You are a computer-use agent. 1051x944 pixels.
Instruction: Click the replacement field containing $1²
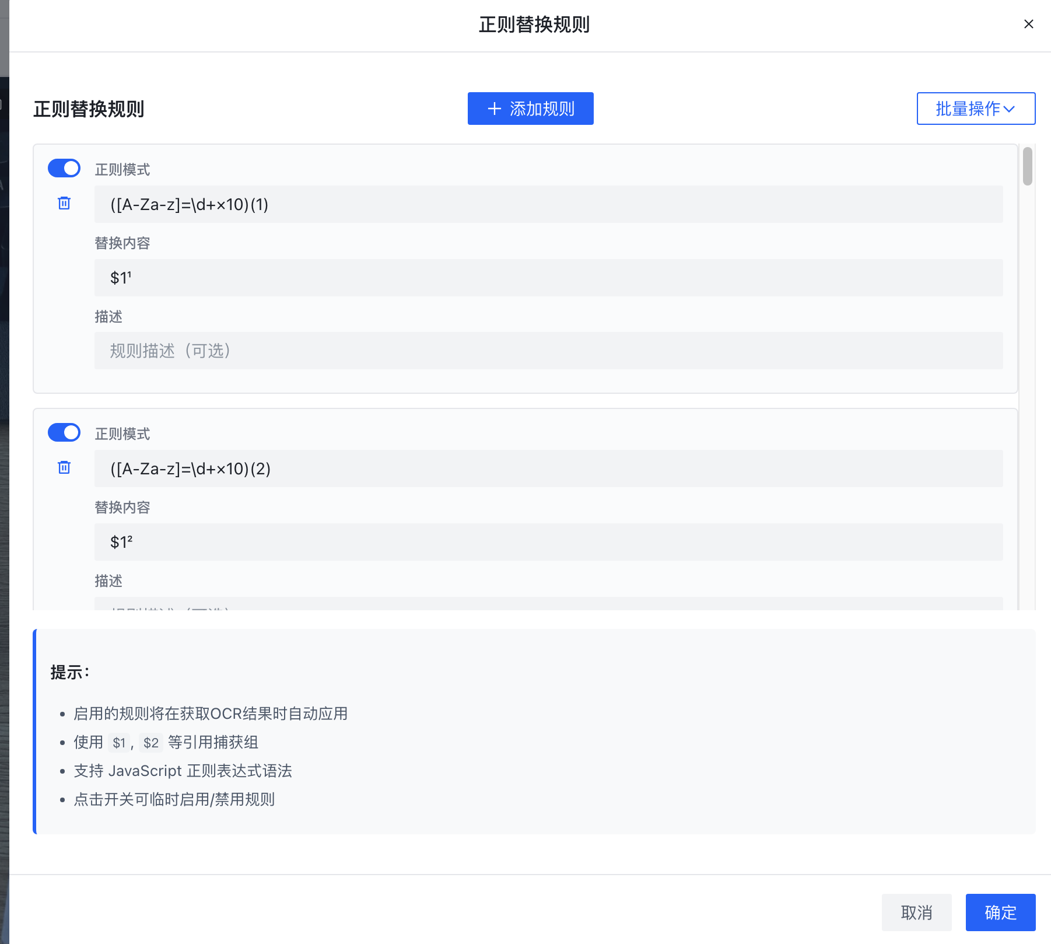click(548, 542)
